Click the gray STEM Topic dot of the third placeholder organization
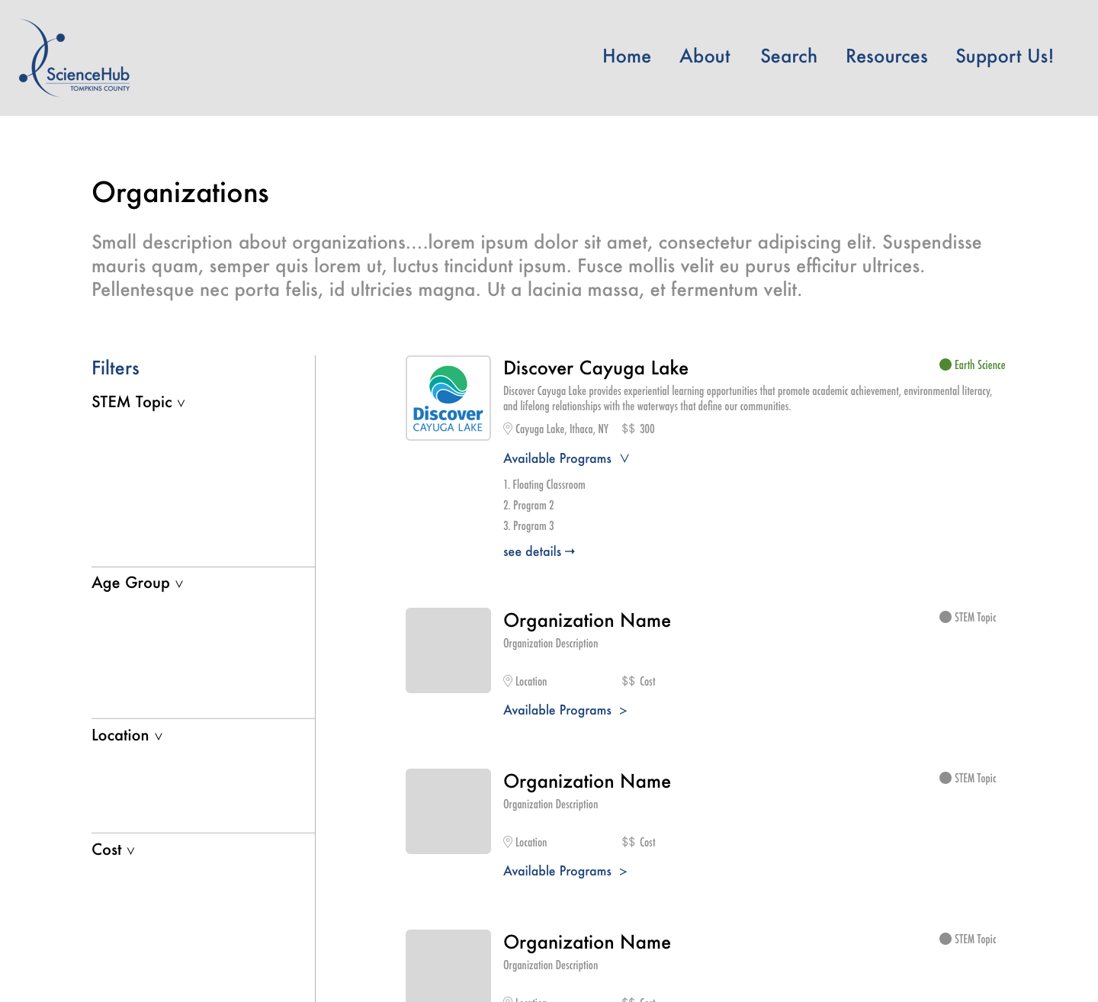Image resolution: width=1098 pixels, height=1002 pixels. pyautogui.click(x=945, y=939)
